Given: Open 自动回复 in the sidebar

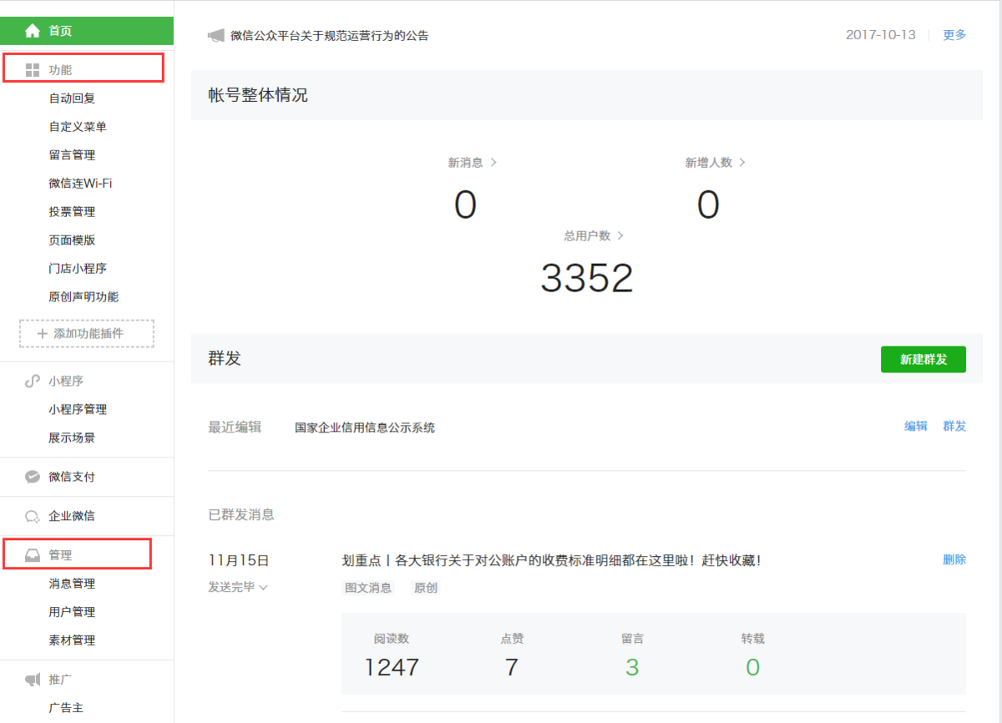Looking at the screenshot, I should (73, 99).
